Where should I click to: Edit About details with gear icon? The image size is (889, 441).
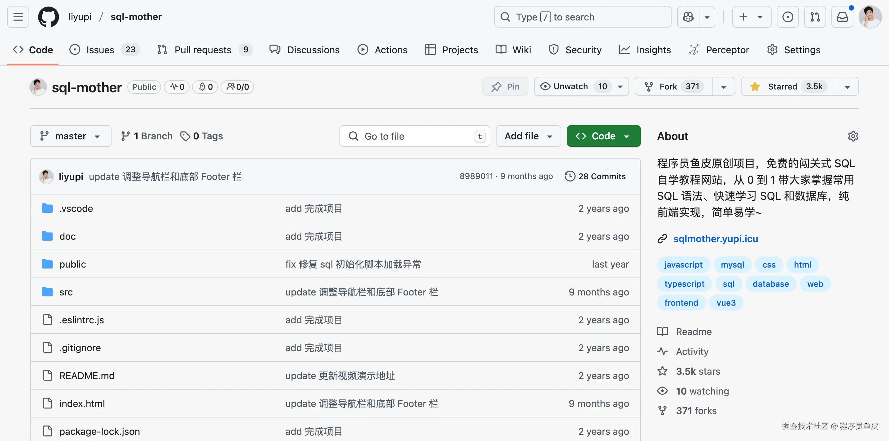coord(853,136)
